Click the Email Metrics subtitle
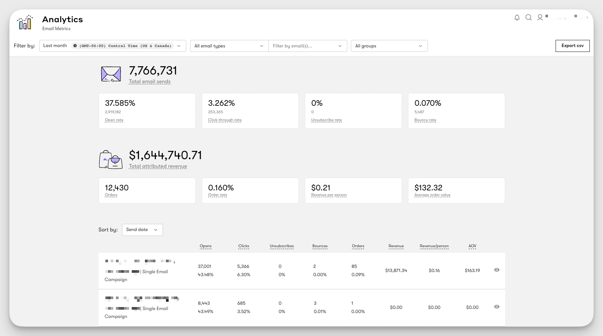Image resolution: width=603 pixels, height=336 pixels. (x=56, y=29)
